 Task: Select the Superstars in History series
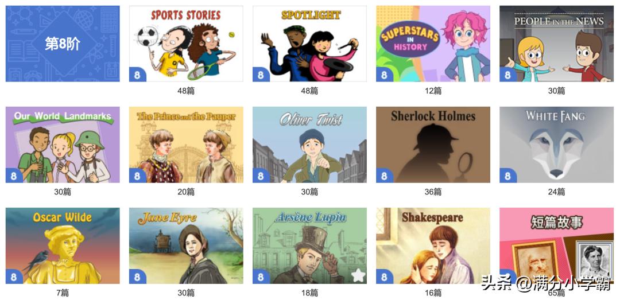(433, 44)
